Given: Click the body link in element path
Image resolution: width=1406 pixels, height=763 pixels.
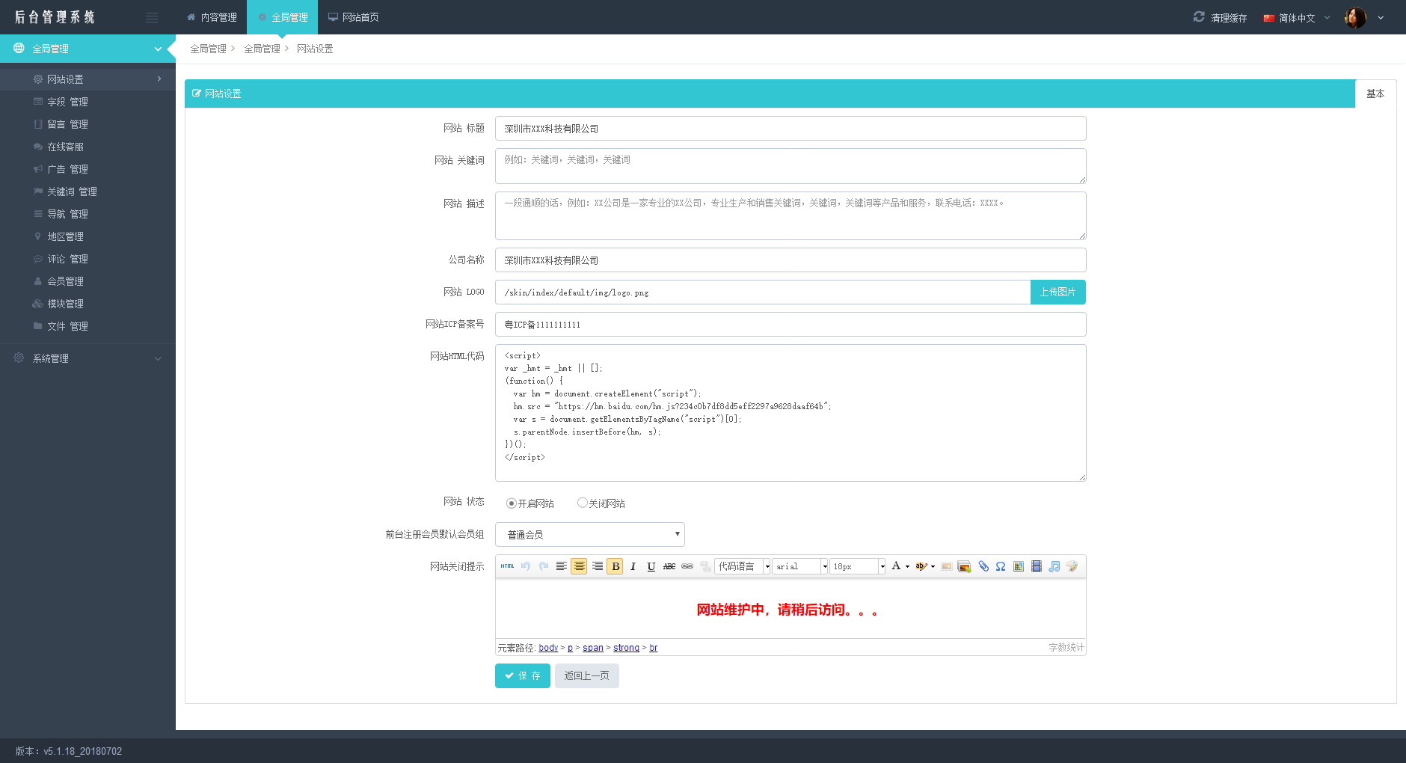Looking at the screenshot, I should click(548, 648).
